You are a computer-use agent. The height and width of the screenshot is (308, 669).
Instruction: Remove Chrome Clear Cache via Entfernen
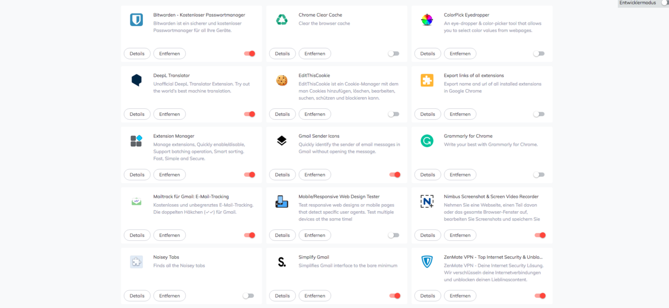pyautogui.click(x=315, y=53)
